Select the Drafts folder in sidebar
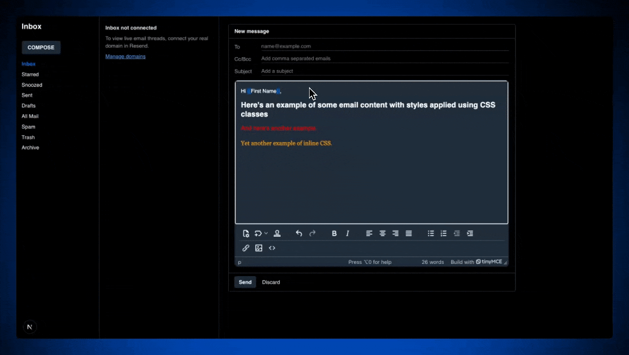629x355 pixels. [28, 106]
